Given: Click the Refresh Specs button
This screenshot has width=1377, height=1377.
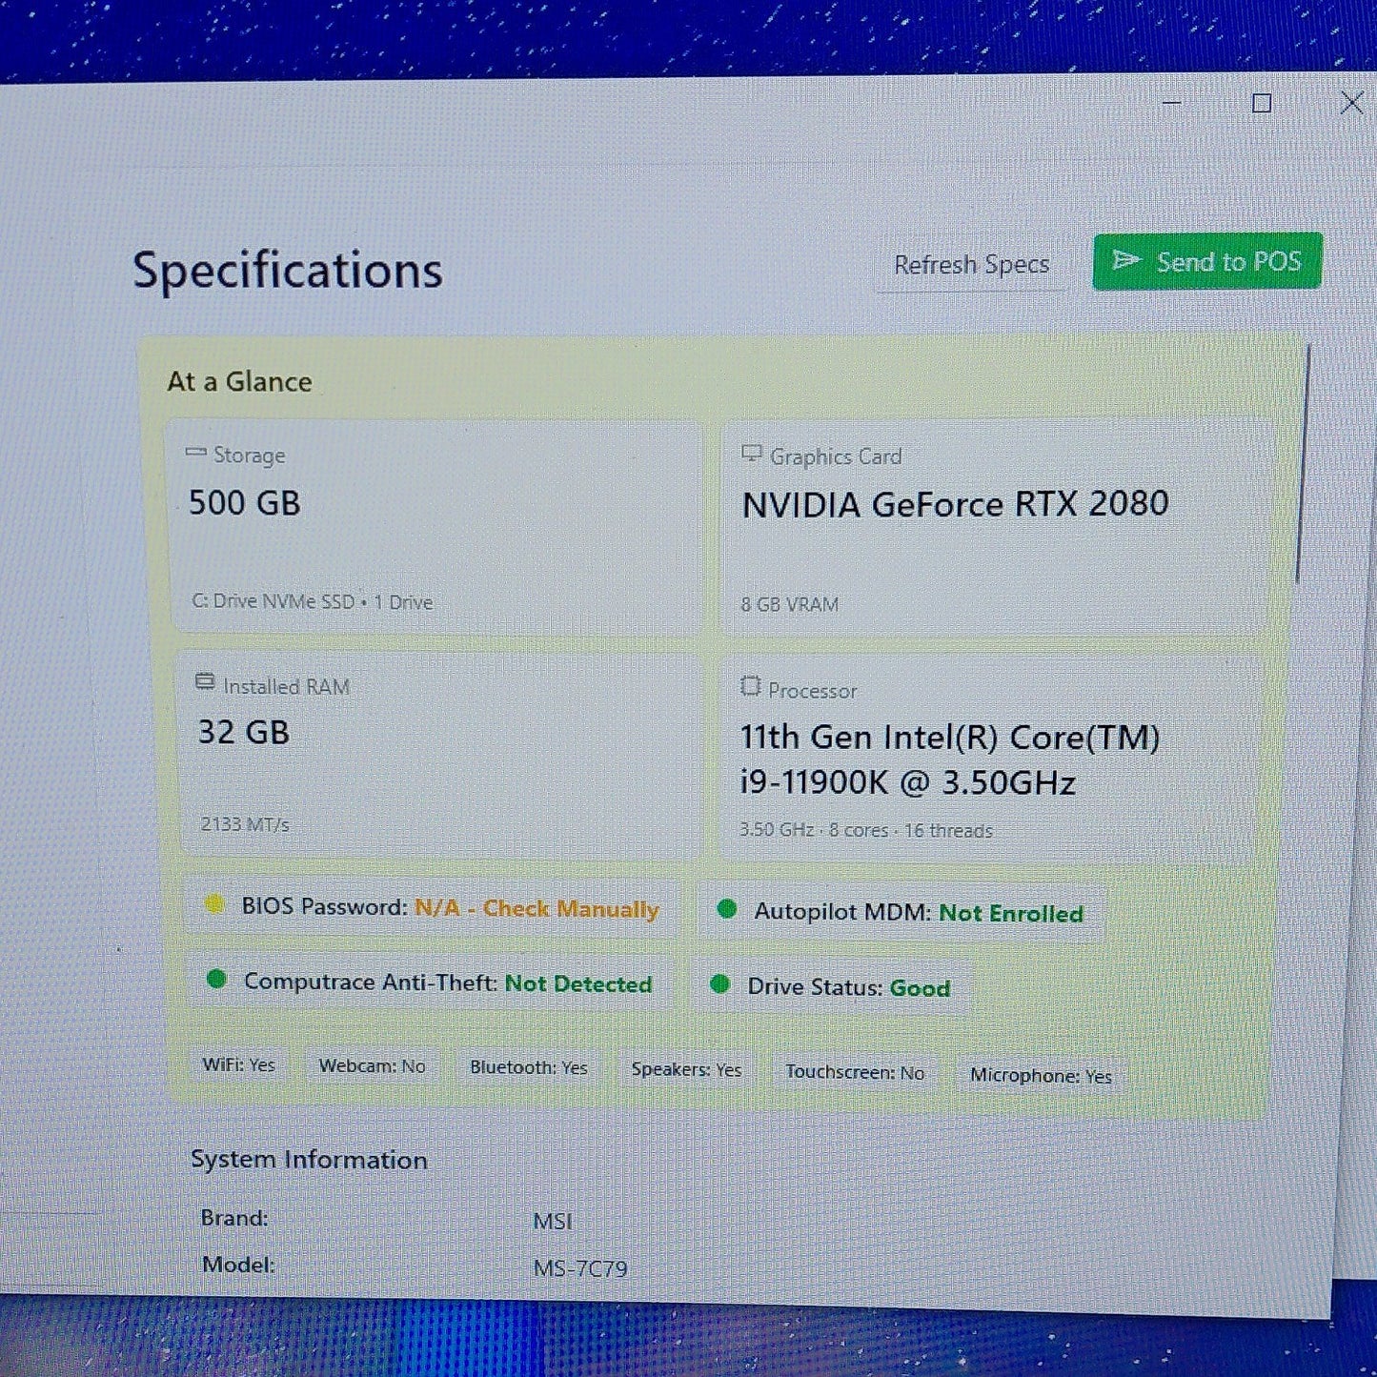Looking at the screenshot, I should click(971, 264).
